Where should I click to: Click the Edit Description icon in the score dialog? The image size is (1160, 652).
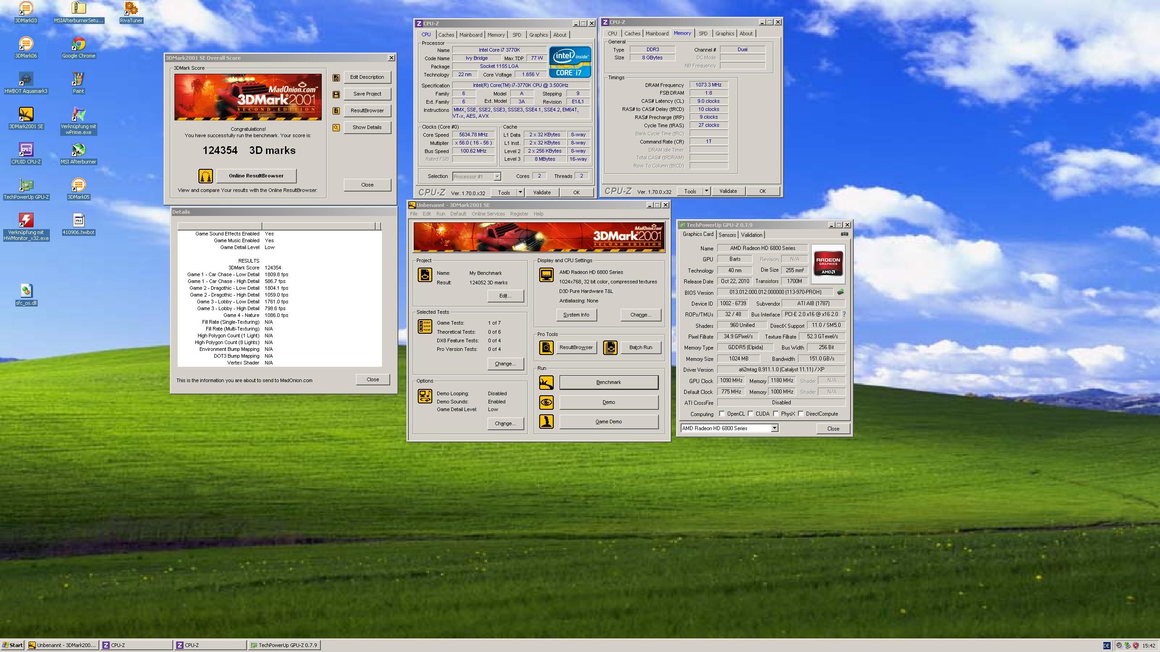336,77
